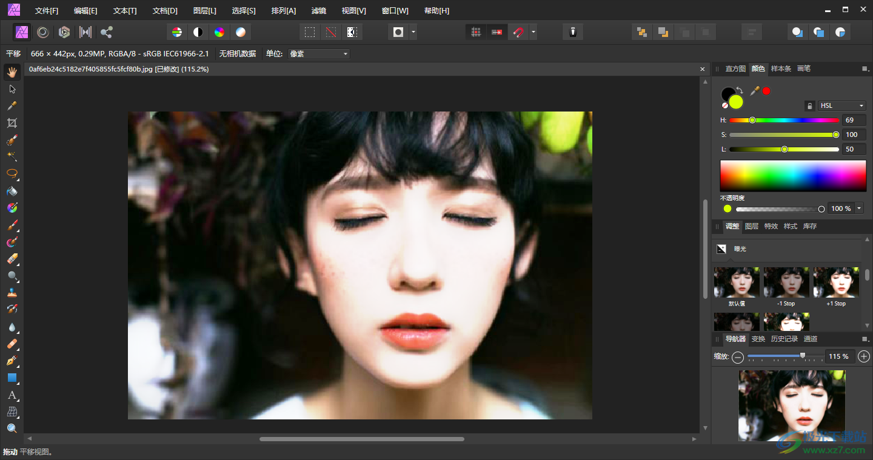Click the zoom in plus button in navigator
The height and width of the screenshot is (460, 873).
click(864, 357)
